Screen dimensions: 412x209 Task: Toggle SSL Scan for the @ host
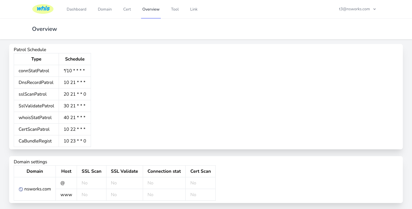[84, 183]
